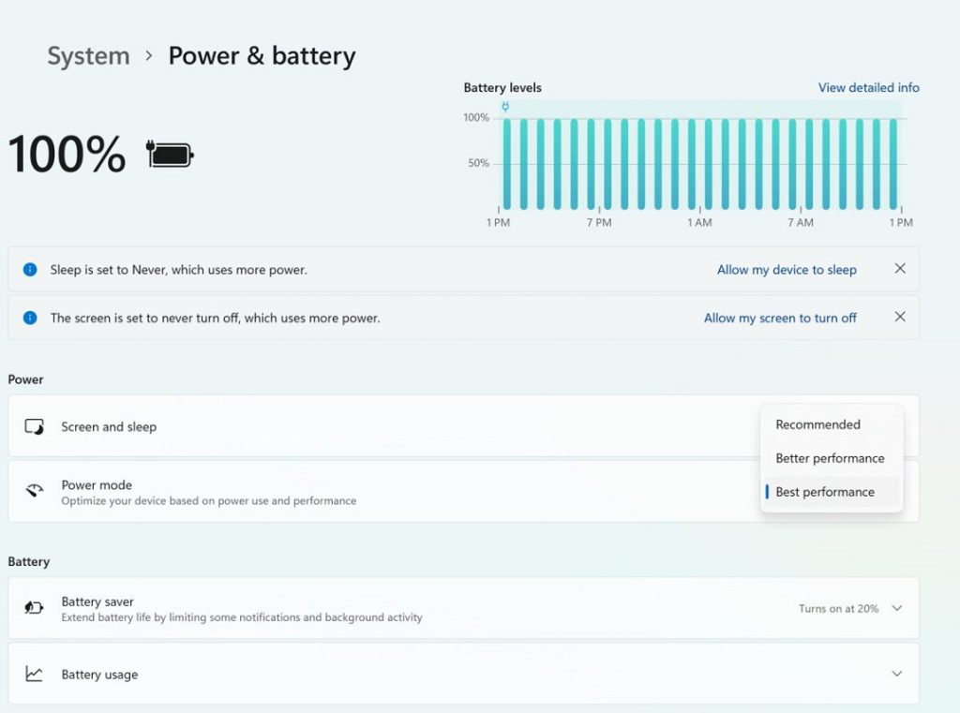This screenshot has height=713, width=960.
Task: Expand the Battery usage section
Action: (x=897, y=674)
